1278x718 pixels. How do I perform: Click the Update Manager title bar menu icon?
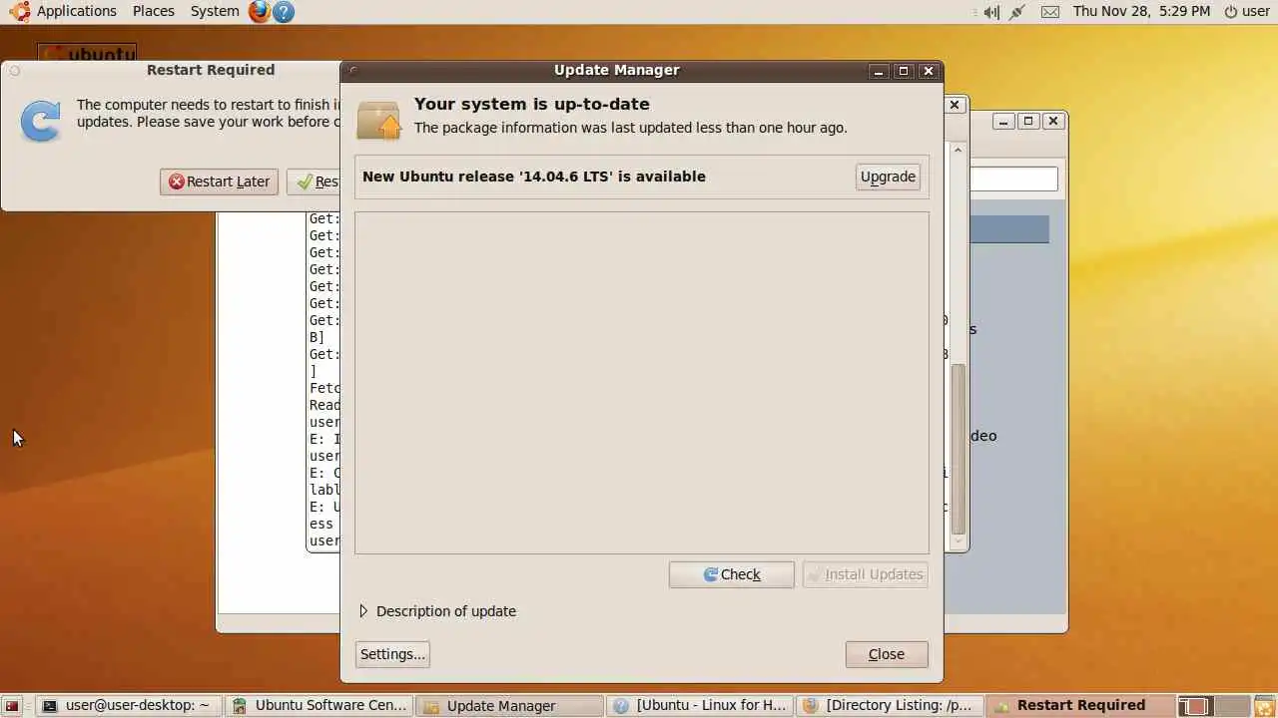[353, 70]
